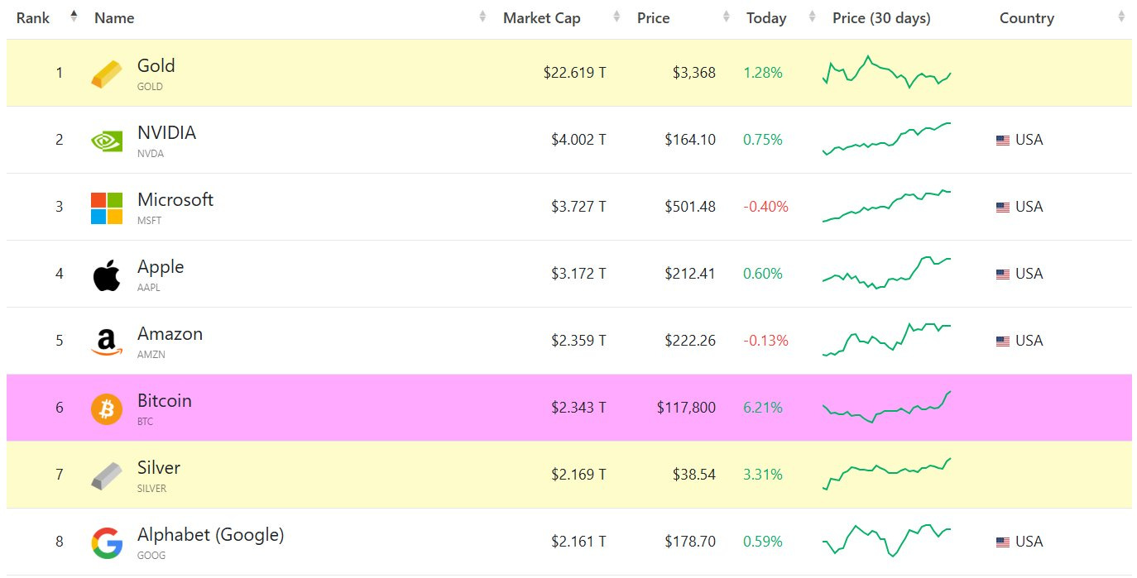Click the Market Cap column header

(542, 18)
